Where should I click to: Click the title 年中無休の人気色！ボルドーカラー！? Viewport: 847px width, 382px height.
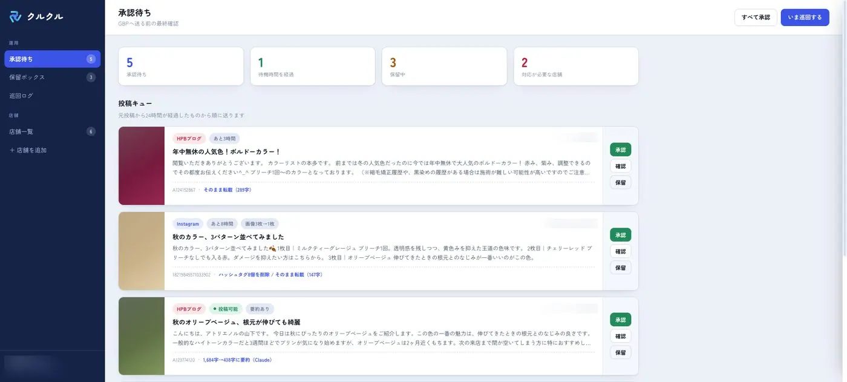click(x=226, y=152)
